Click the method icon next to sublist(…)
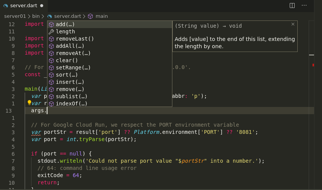322x190 pixels. coord(51,96)
